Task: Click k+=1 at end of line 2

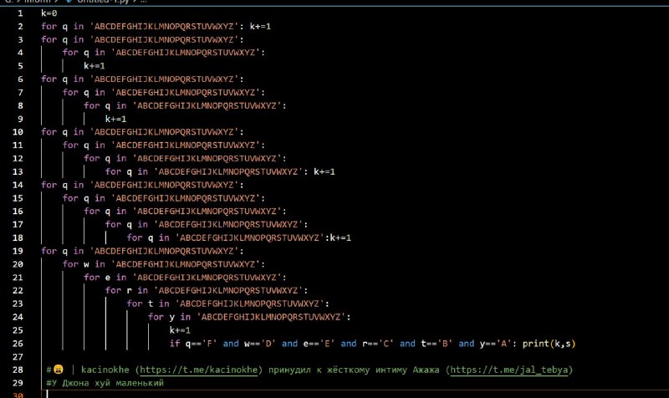Action: tap(260, 27)
